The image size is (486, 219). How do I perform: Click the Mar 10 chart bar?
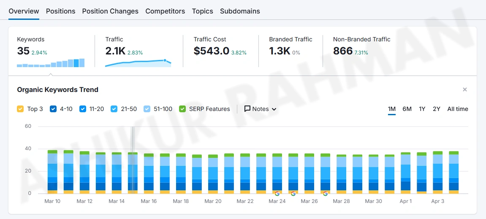tap(52, 172)
